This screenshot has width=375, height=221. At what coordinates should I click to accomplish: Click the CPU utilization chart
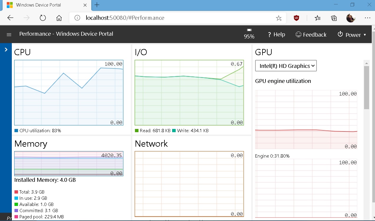69,93
